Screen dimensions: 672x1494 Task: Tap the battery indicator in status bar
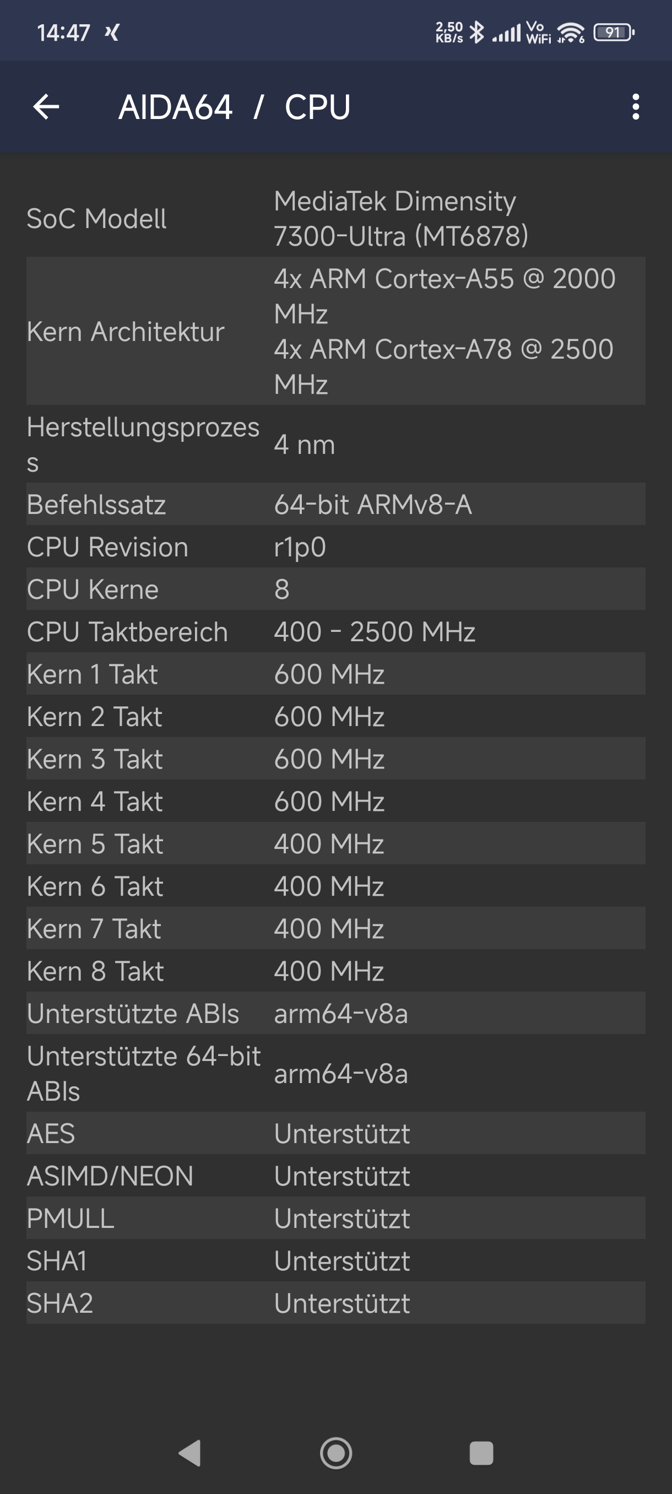click(614, 33)
